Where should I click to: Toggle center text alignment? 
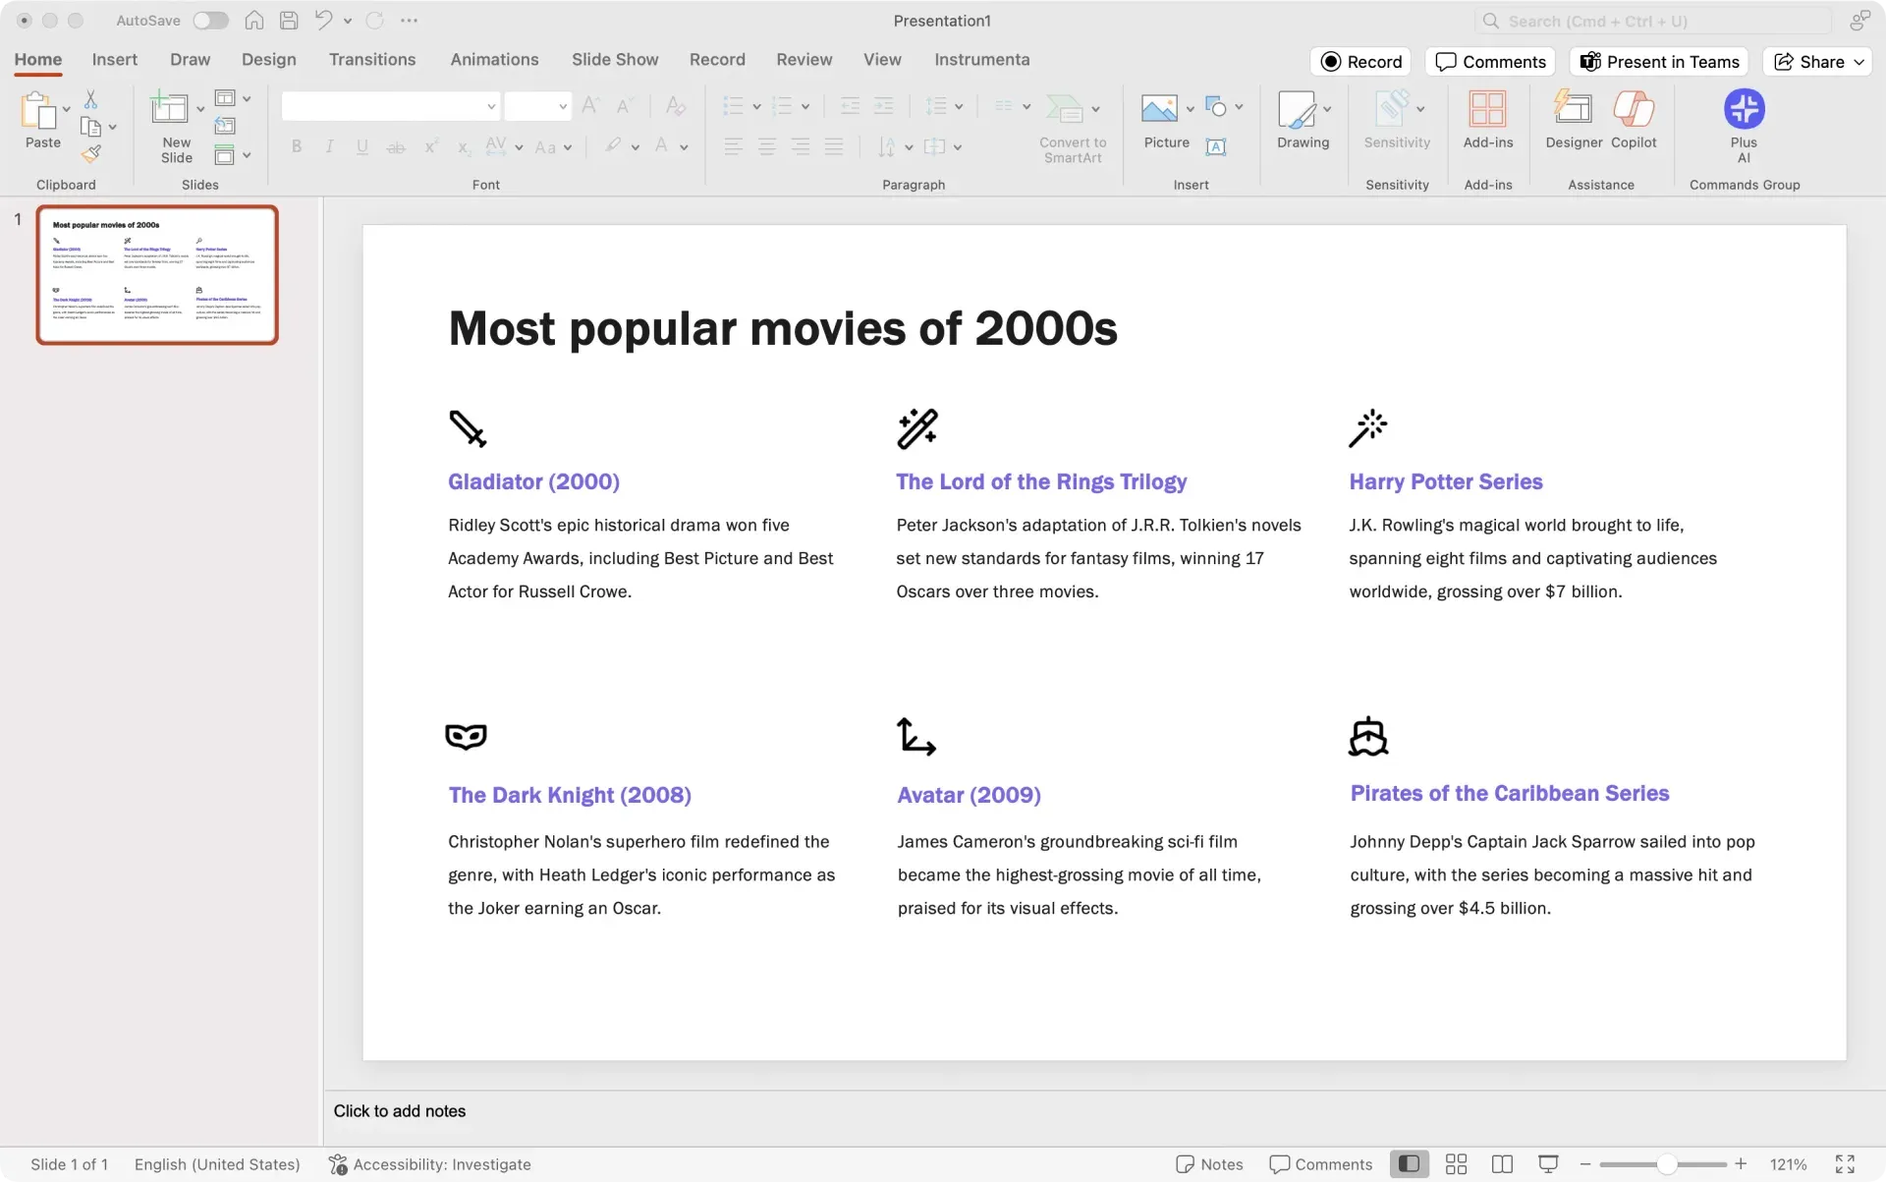767,146
